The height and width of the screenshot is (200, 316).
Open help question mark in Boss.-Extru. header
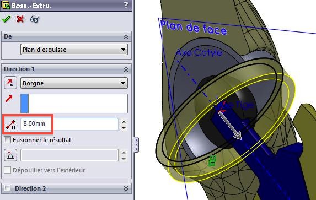point(126,5)
